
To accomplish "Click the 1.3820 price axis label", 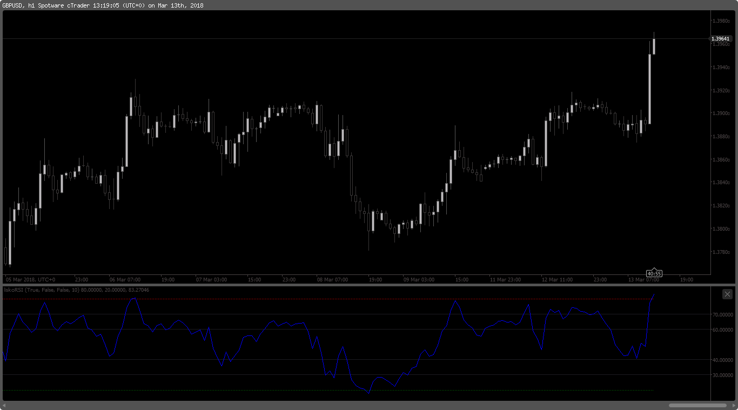I will [721, 206].
